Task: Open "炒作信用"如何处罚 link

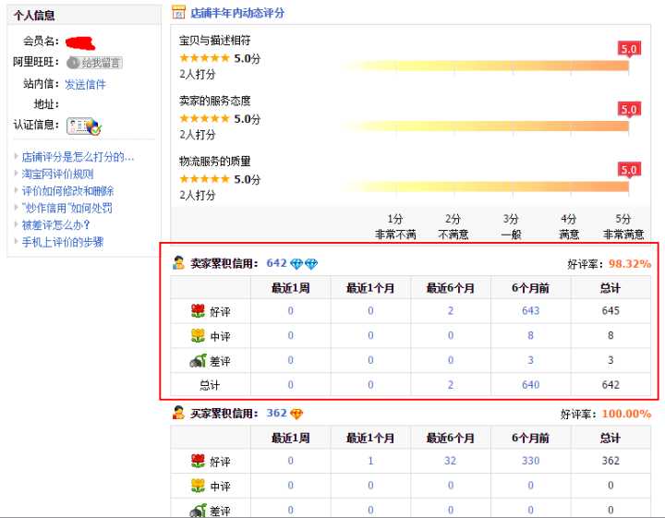Action: pyautogui.click(x=67, y=208)
